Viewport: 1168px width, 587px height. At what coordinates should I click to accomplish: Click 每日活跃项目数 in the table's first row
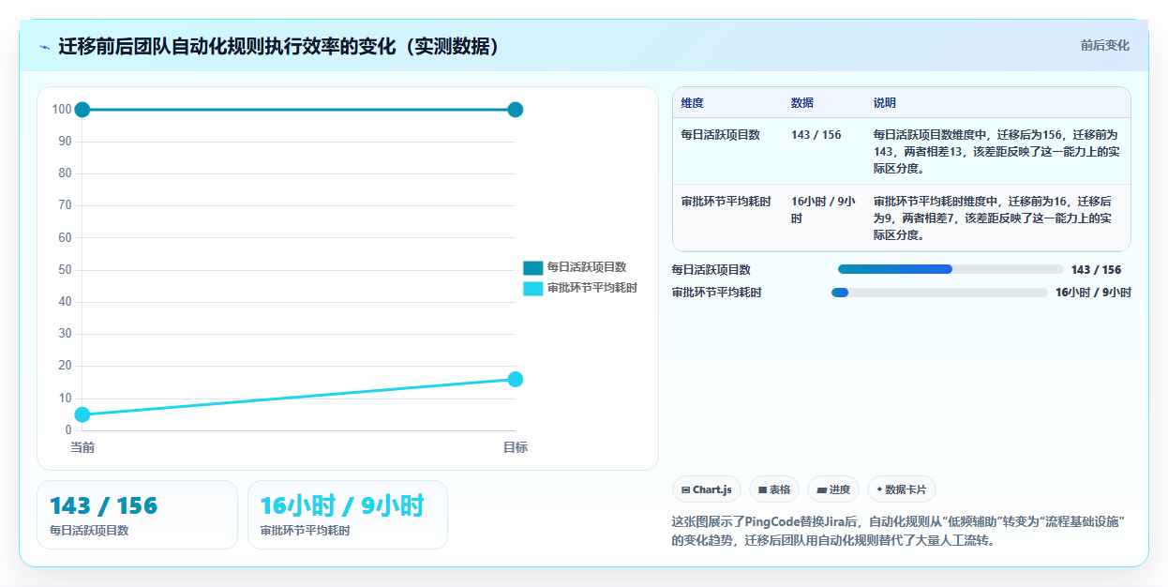point(721,135)
